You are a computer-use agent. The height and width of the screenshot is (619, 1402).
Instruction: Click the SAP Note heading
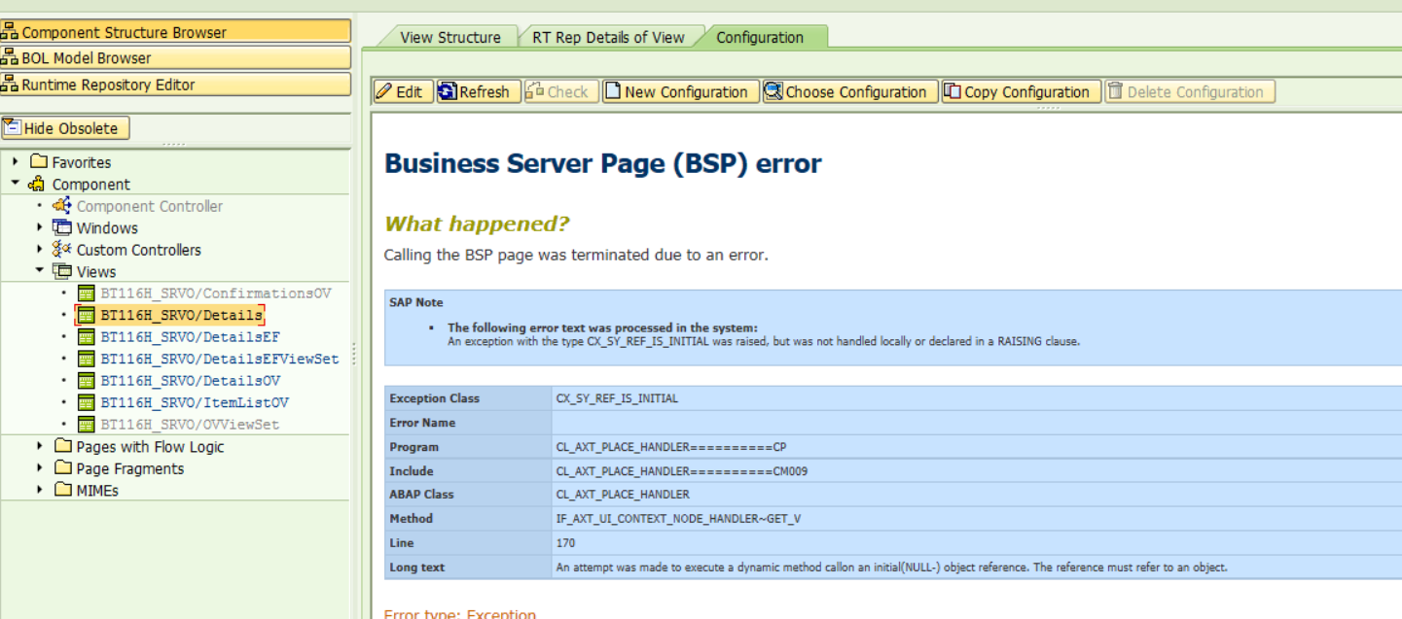[x=415, y=302]
